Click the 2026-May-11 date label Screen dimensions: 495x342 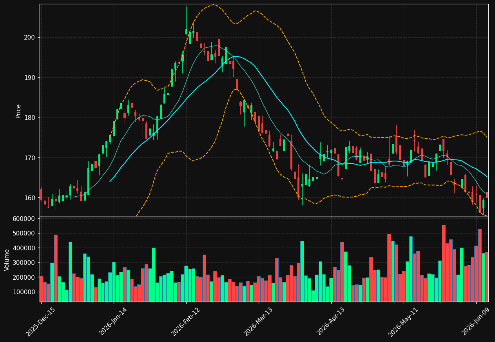click(x=403, y=322)
